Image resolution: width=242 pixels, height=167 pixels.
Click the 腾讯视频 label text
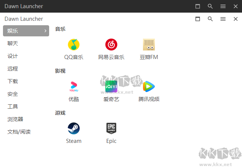click(x=149, y=99)
